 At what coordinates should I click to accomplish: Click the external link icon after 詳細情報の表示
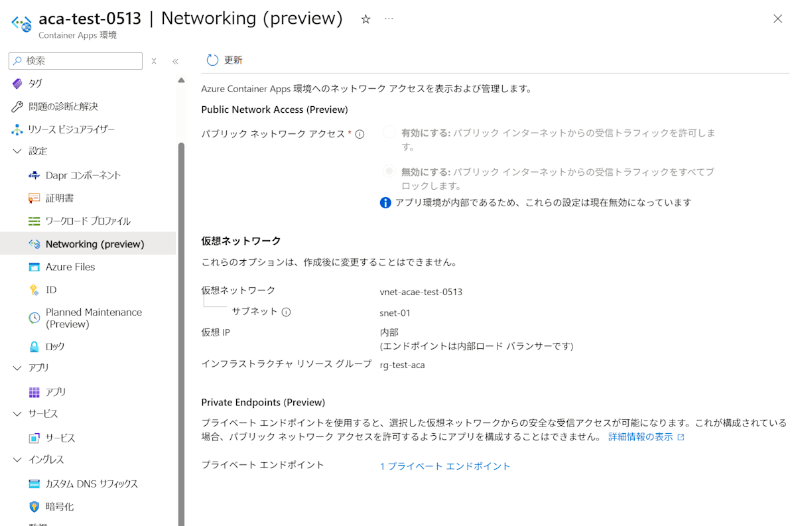tap(681, 437)
